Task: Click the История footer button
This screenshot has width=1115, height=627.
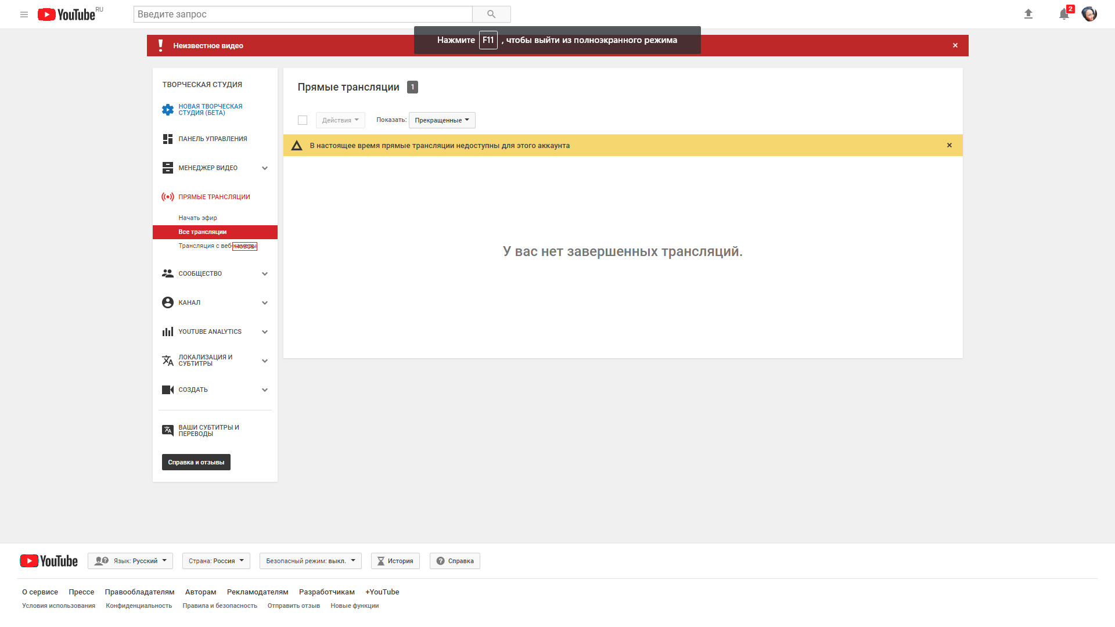Action: (x=395, y=561)
